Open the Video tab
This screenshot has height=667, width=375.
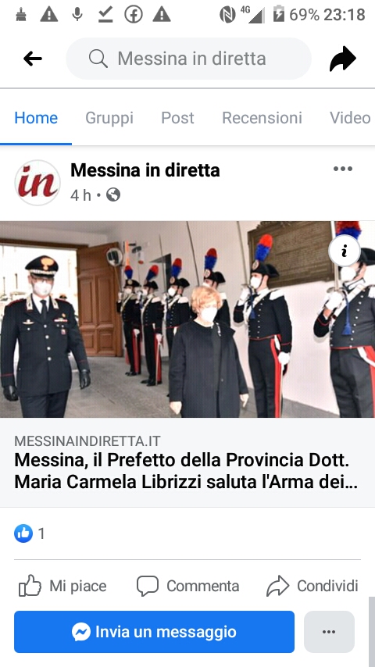[350, 118]
